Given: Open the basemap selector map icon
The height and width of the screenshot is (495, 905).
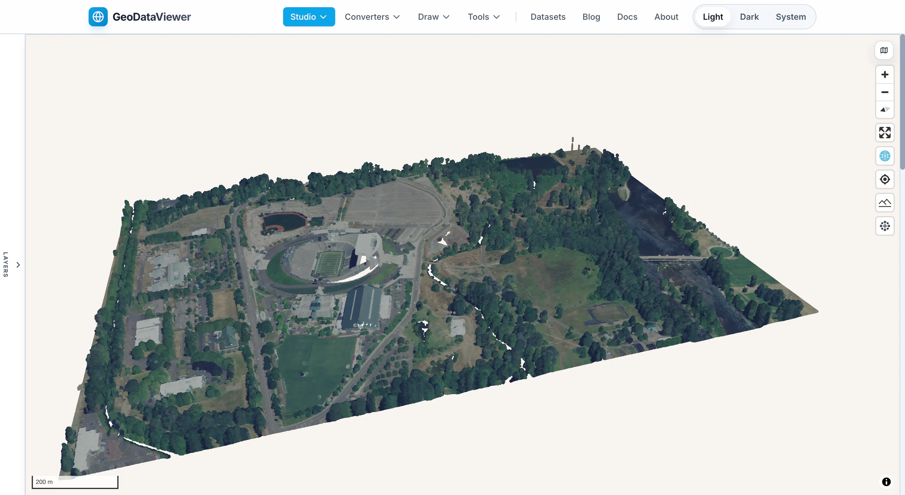Looking at the screenshot, I should 884,50.
